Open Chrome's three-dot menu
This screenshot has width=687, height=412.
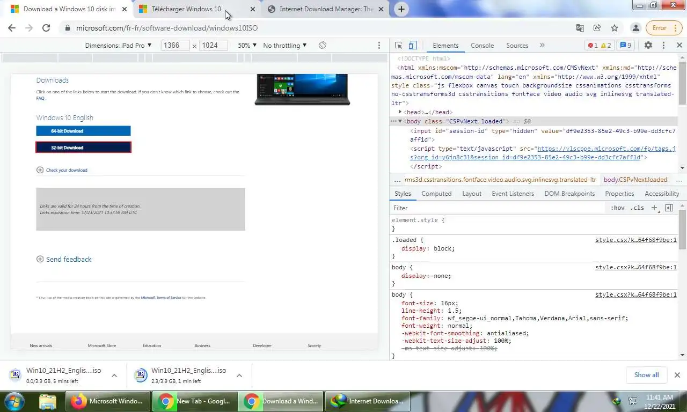pyautogui.click(x=675, y=28)
